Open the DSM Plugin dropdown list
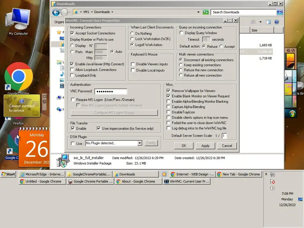This screenshot has height=228, width=304. click(140, 143)
